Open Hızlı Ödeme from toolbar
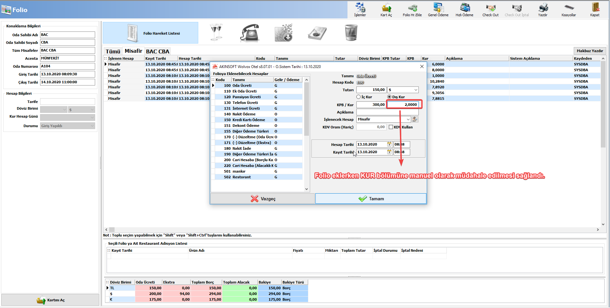 (464, 10)
